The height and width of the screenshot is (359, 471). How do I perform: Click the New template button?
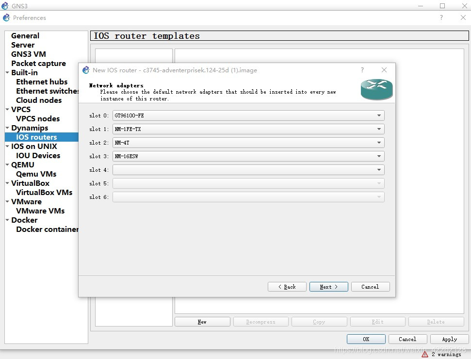202,322
